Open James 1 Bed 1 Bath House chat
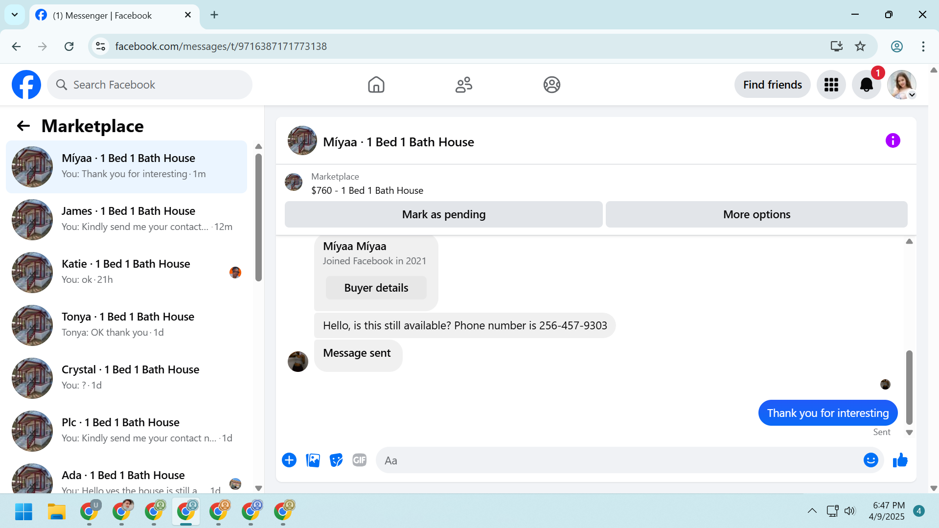The width and height of the screenshot is (939, 528). (126, 220)
